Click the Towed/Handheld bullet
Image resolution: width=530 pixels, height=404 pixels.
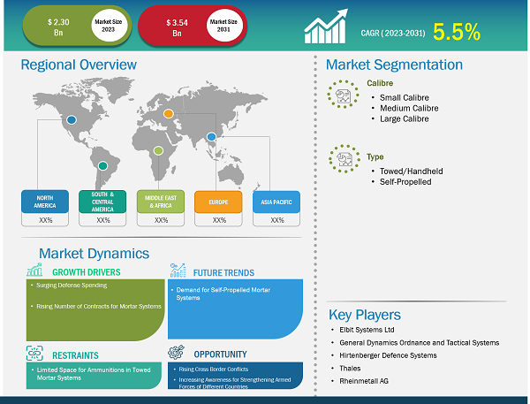[411, 172]
